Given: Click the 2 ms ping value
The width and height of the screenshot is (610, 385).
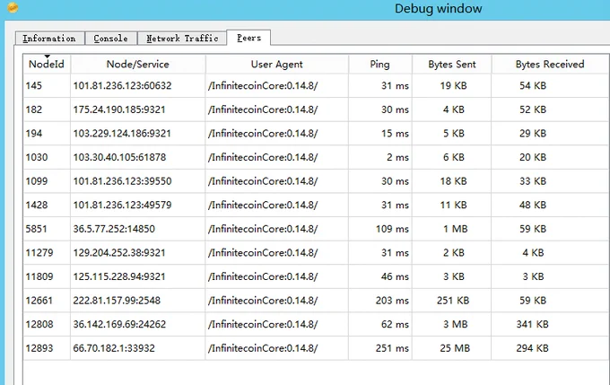Looking at the screenshot, I should click(x=397, y=157).
